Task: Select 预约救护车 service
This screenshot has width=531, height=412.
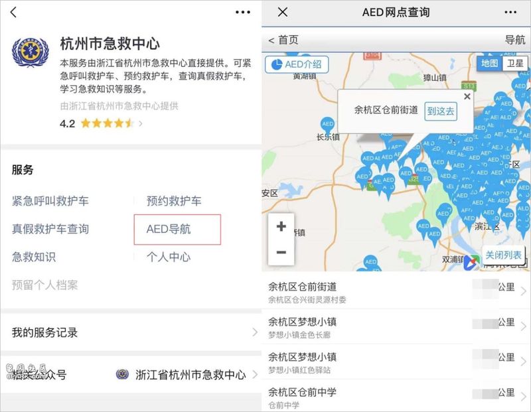Action: [x=174, y=201]
